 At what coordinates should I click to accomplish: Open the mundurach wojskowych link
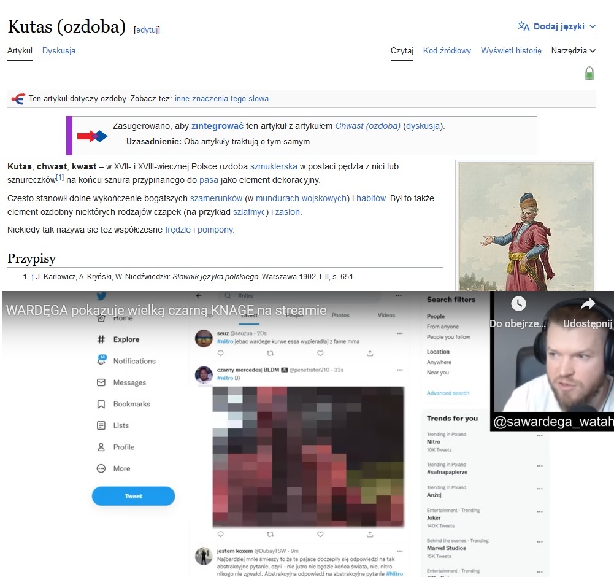[x=301, y=198]
